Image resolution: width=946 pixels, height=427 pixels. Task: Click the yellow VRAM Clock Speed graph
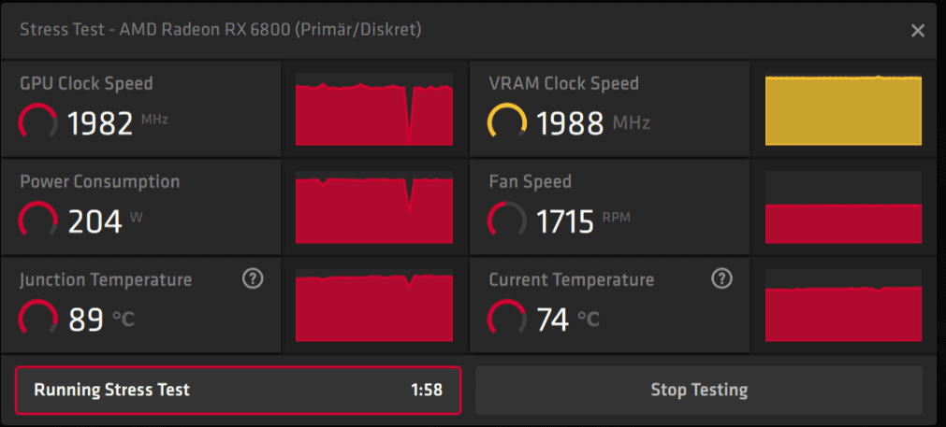(x=843, y=109)
